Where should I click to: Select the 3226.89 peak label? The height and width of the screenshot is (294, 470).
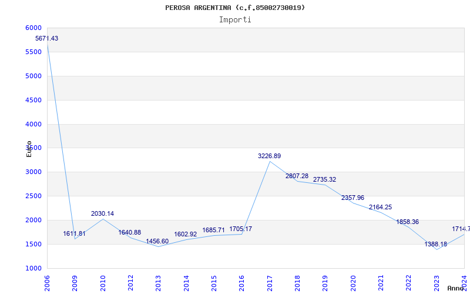[270, 156]
